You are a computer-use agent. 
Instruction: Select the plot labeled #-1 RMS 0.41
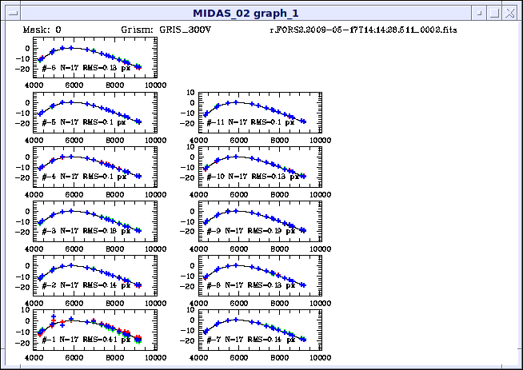tap(90, 328)
